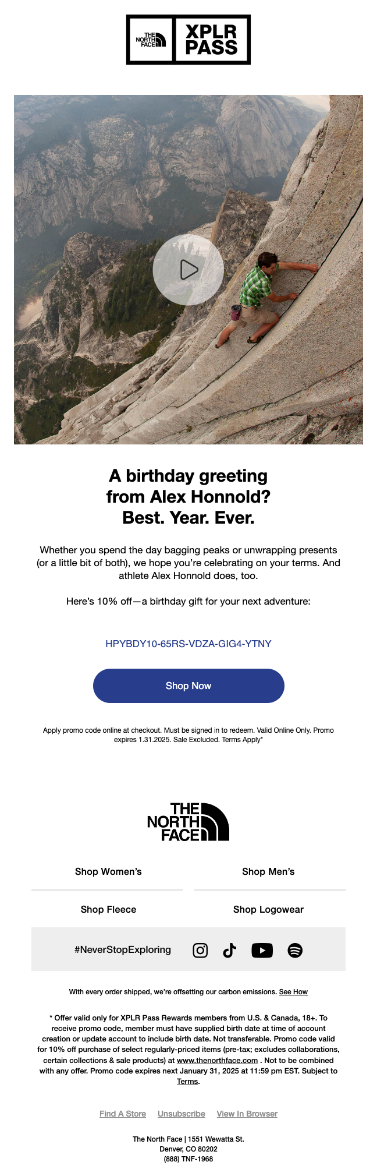Open The North Face Spotify icon

[295, 950]
